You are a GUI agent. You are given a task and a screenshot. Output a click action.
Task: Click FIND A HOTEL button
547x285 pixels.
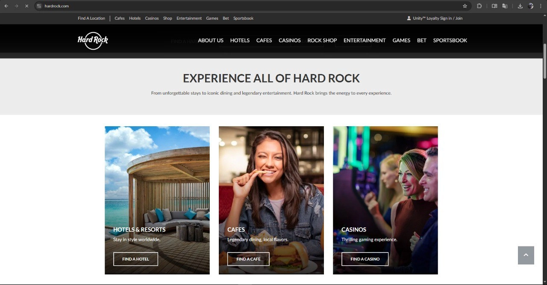pyautogui.click(x=135, y=259)
